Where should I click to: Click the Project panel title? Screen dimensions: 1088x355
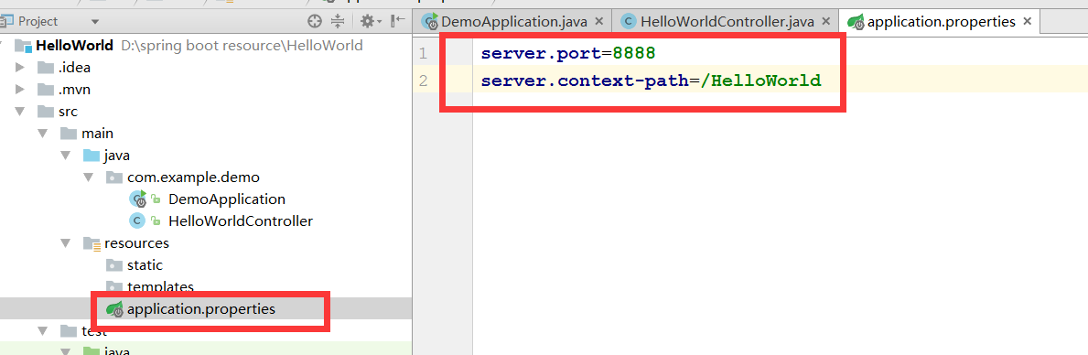coord(38,21)
